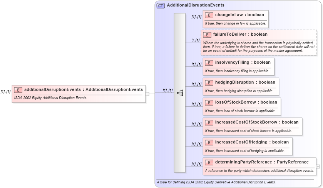Click 'If true, then loss of stock borrow is applicable.'
Viewport: 323px width, 188px height.
(x=240, y=111)
